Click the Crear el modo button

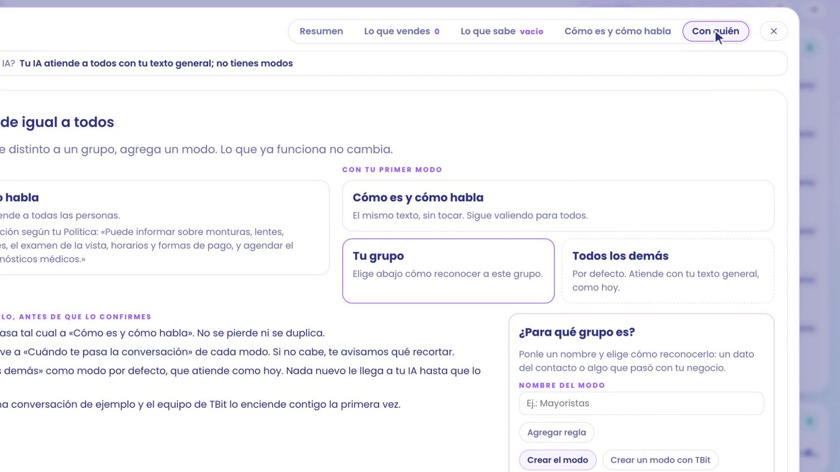pyautogui.click(x=557, y=460)
